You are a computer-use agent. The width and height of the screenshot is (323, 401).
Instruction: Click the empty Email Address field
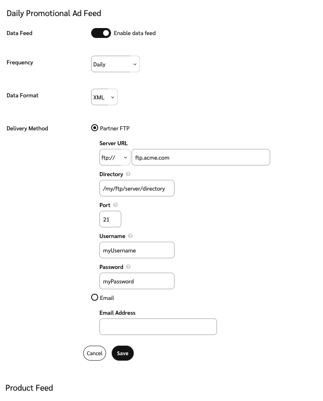click(158, 327)
